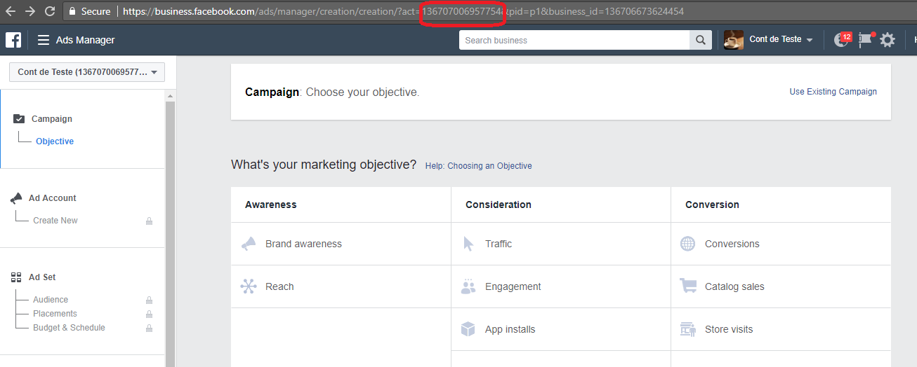Open the Cont de Teste profile menu
Screen dimensions: 917x367
[x=770, y=40]
